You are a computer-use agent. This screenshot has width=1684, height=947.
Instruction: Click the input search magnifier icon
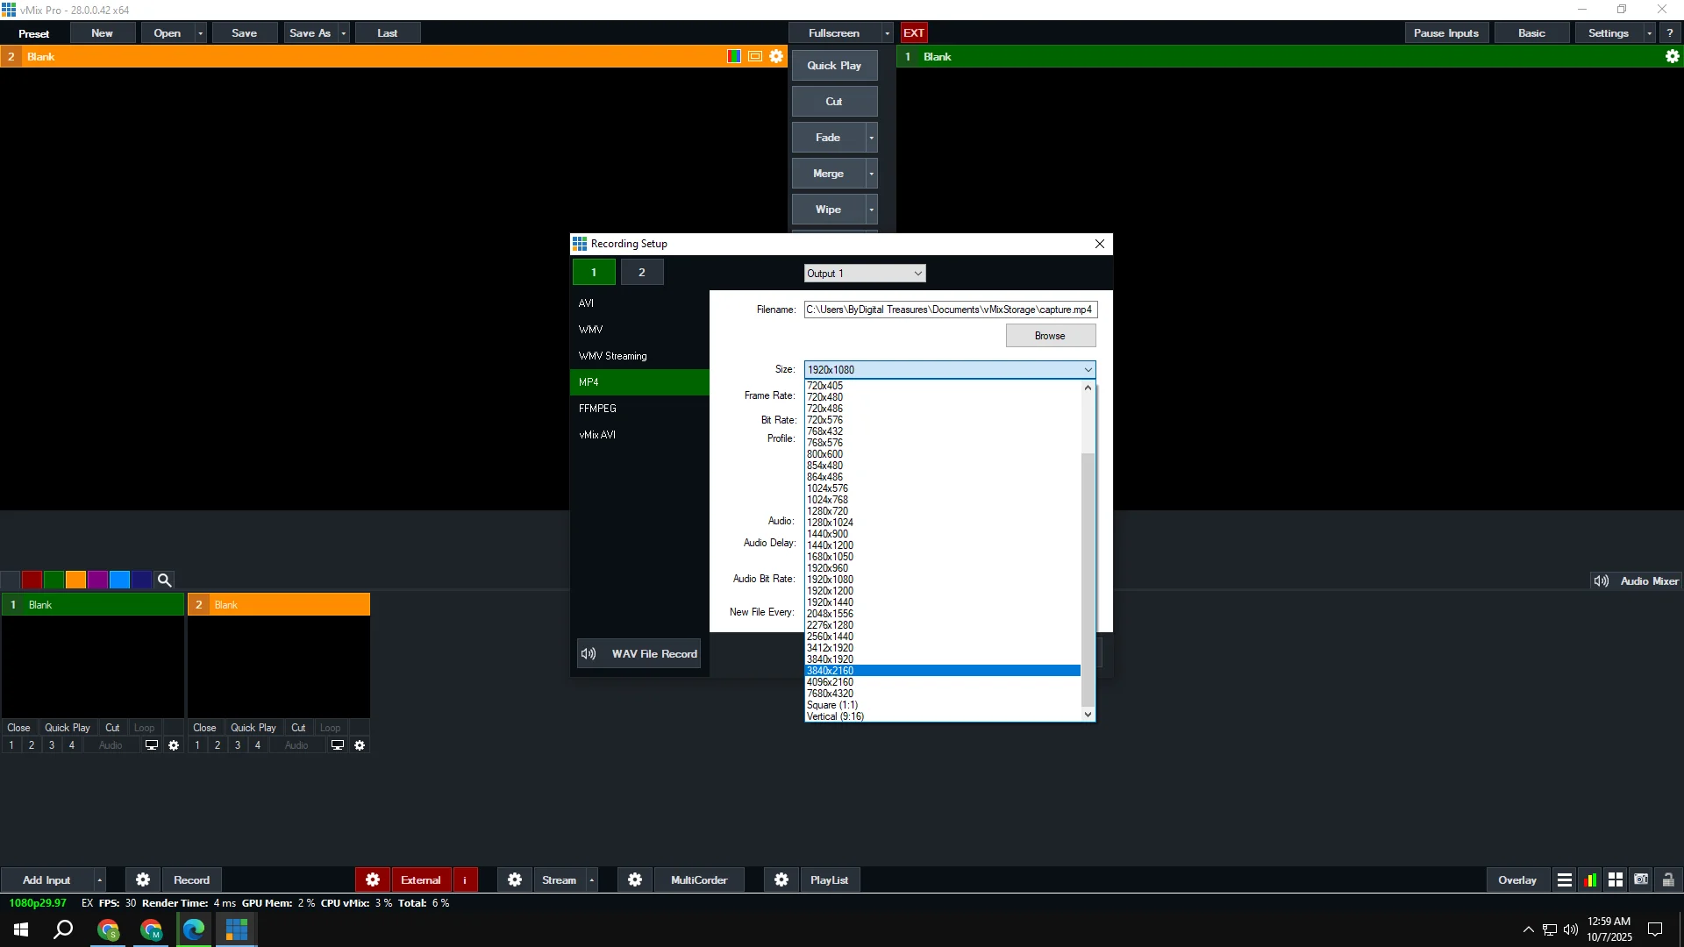pyautogui.click(x=164, y=580)
